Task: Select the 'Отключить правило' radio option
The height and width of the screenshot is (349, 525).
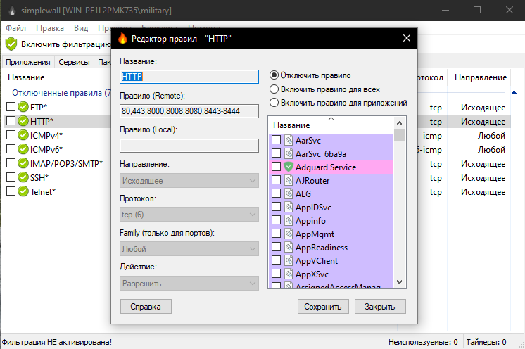Action: click(x=274, y=75)
